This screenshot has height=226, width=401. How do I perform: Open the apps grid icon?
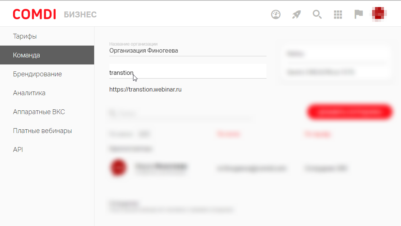tap(338, 14)
